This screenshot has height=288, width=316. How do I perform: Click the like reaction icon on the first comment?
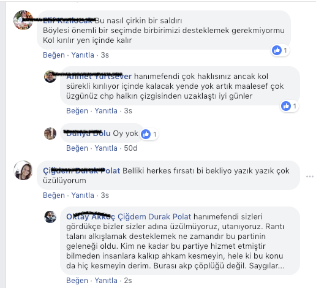277,50
